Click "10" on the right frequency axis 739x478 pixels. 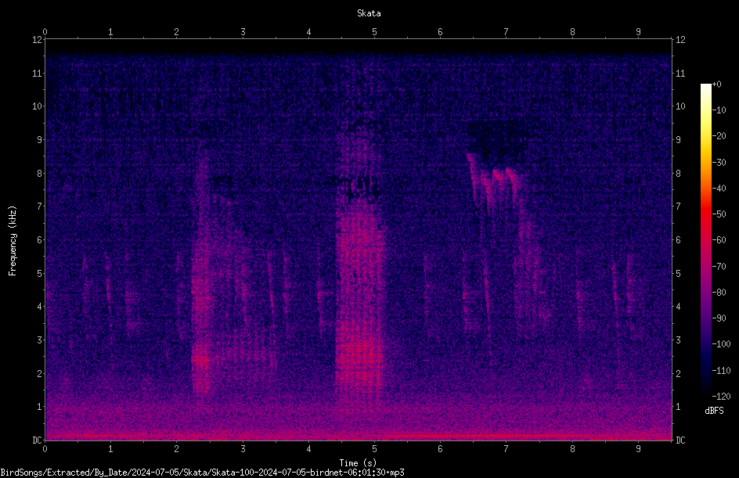(680, 106)
